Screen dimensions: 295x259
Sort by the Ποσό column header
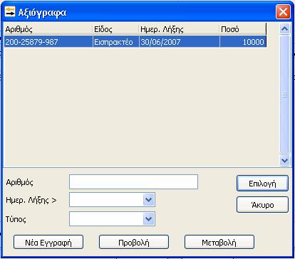tap(243, 29)
